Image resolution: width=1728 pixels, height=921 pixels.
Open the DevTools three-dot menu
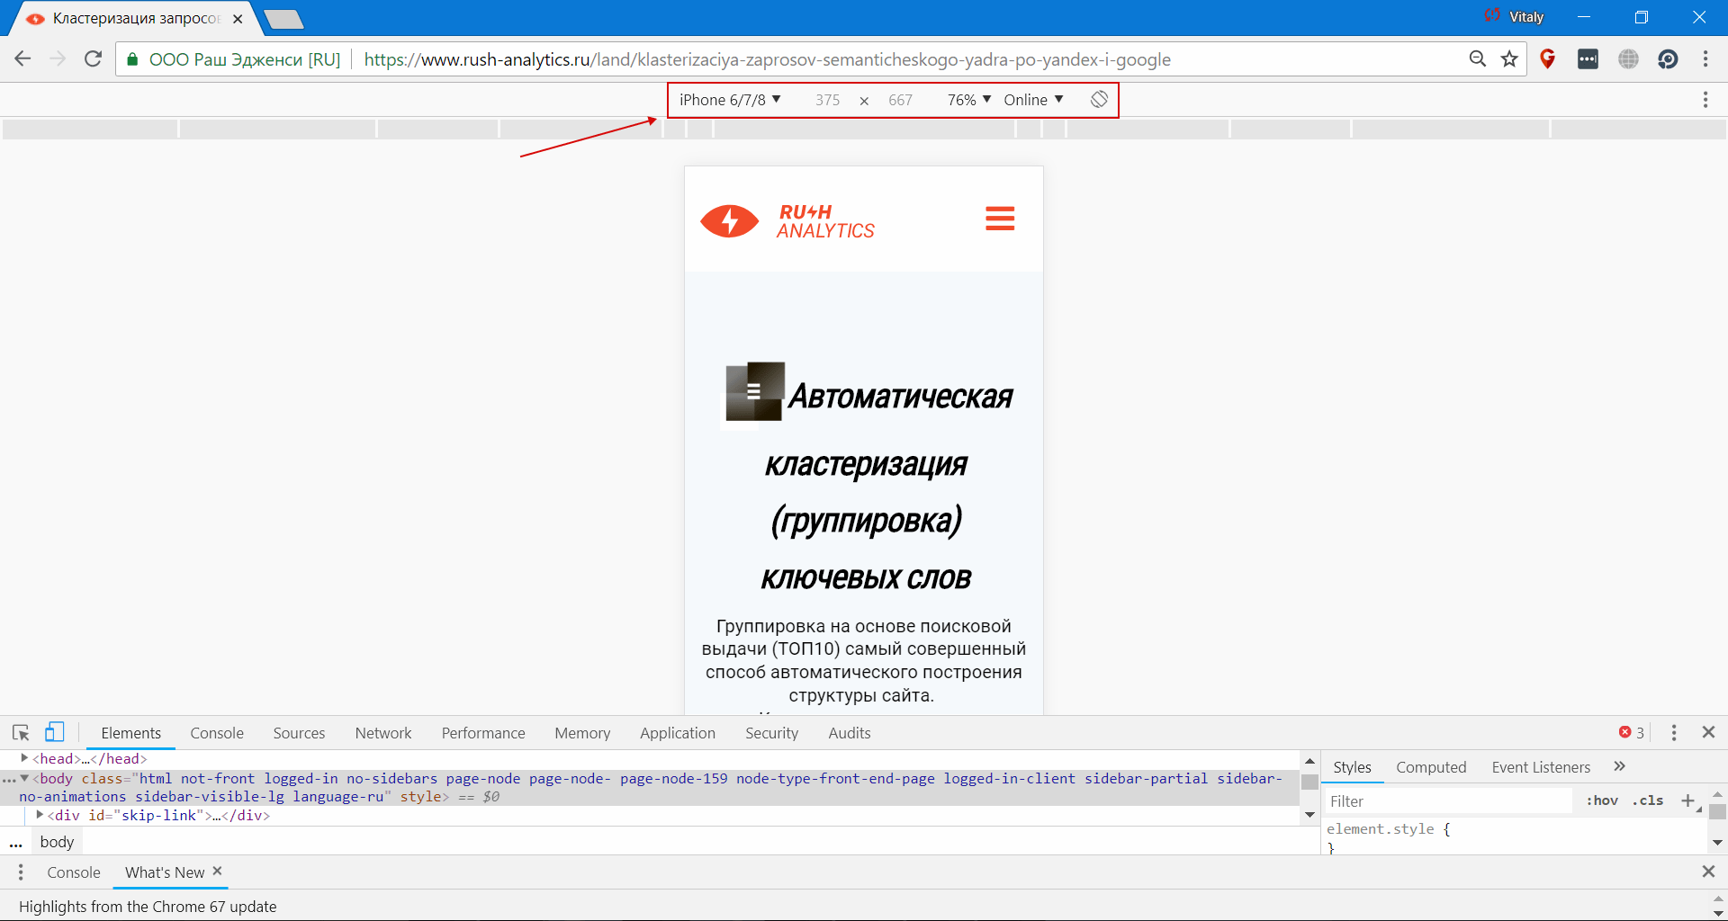(x=1673, y=732)
